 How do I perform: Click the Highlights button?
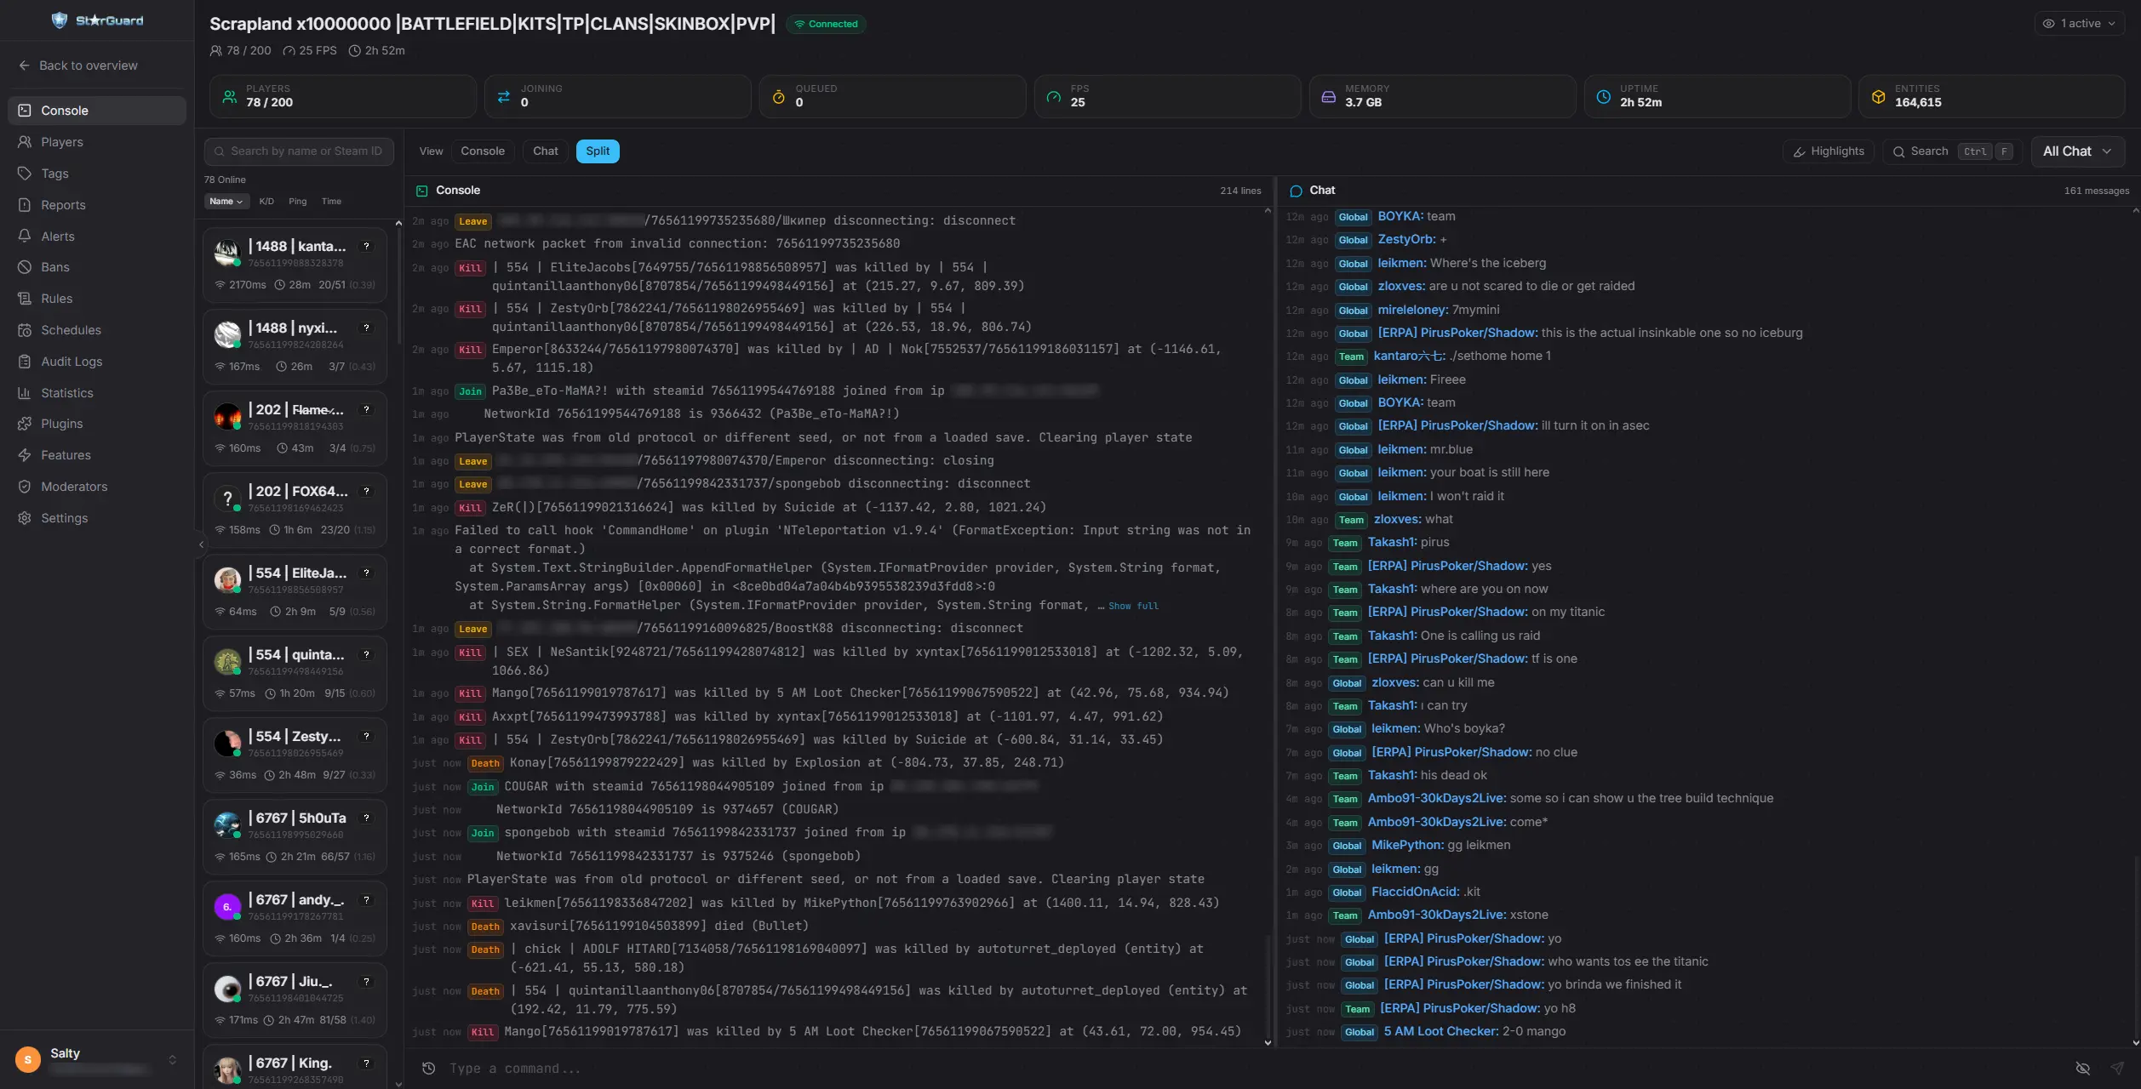coord(1828,151)
